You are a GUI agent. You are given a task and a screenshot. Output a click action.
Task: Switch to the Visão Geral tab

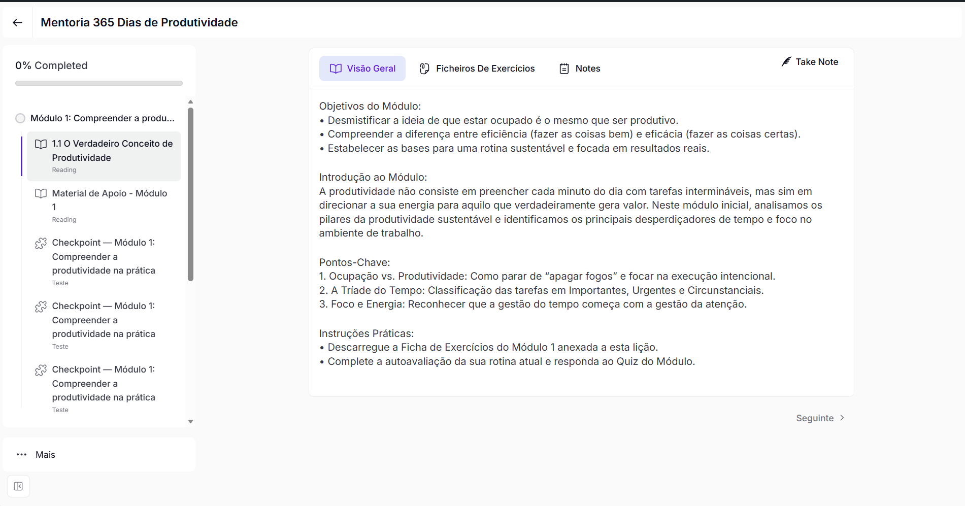362,69
